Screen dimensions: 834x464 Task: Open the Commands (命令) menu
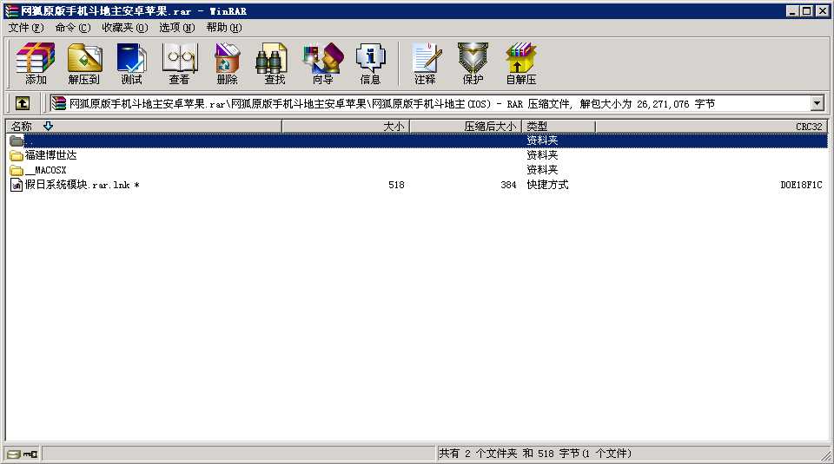coord(73,28)
